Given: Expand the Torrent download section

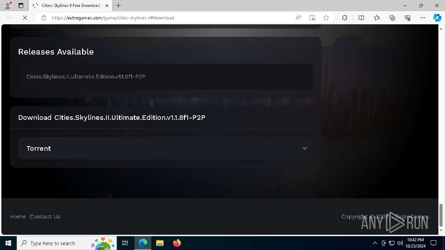Looking at the screenshot, I should click(165, 148).
